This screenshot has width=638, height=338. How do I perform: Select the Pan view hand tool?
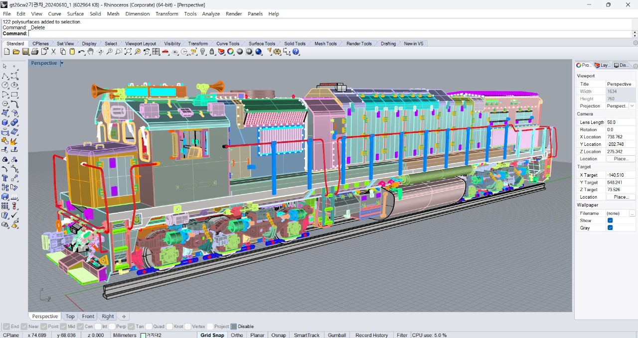pyautogui.click(x=91, y=52)
